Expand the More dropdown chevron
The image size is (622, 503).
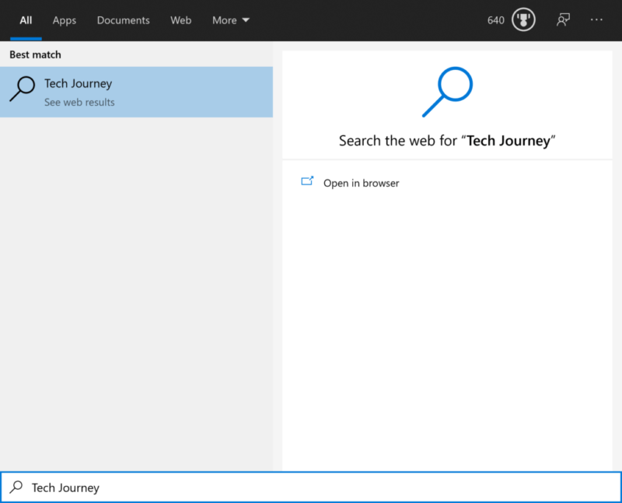[246, 20]
